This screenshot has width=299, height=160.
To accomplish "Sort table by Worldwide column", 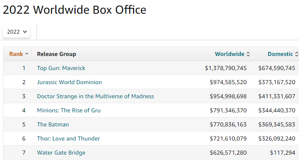I will [x=230, y=54].
